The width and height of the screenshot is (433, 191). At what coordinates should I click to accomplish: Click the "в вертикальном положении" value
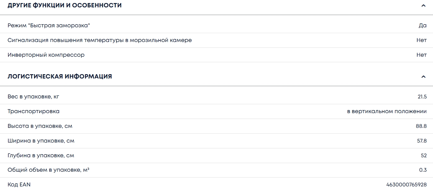[387, 111]
